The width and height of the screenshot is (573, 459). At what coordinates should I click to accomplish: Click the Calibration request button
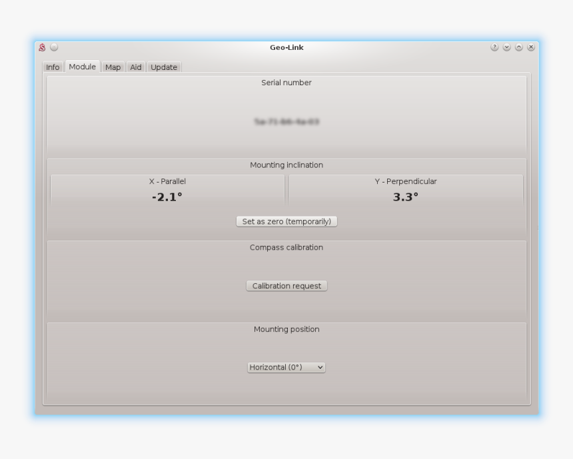coord(286,286)
